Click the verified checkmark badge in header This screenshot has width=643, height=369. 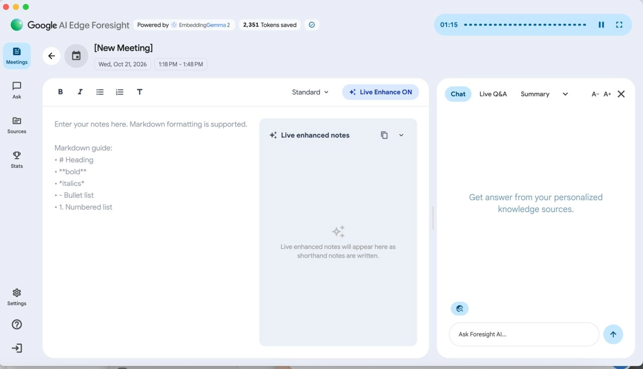click(312, 25)
